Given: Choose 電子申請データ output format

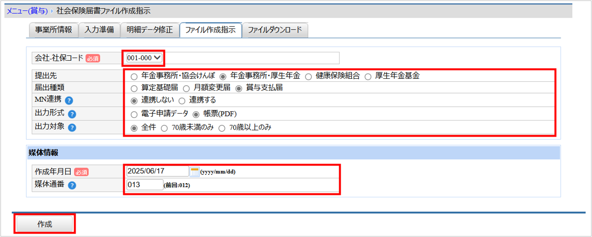Looking at the screenshot, I should pyautogui.click(x=134, y=115).
